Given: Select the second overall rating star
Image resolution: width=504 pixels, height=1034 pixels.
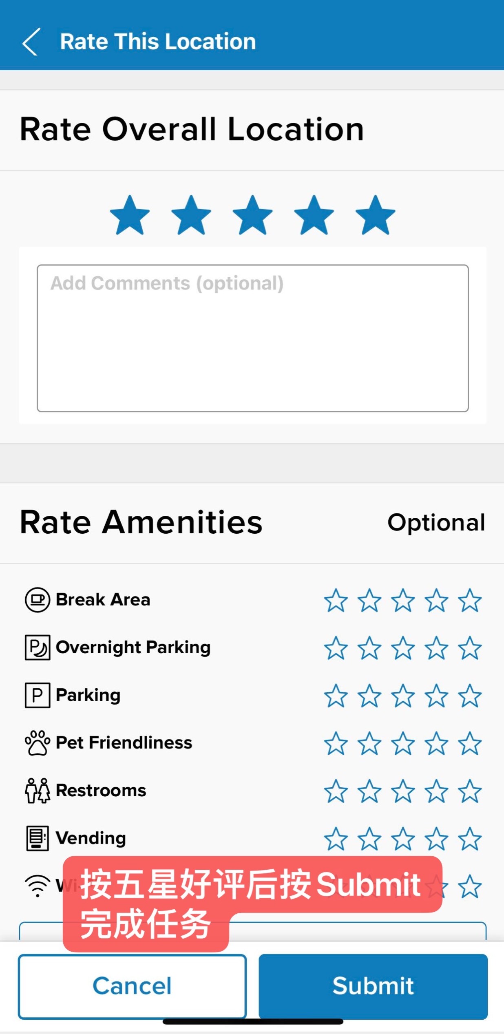Looking at the screenshot, I should click(x=191, y=215).
